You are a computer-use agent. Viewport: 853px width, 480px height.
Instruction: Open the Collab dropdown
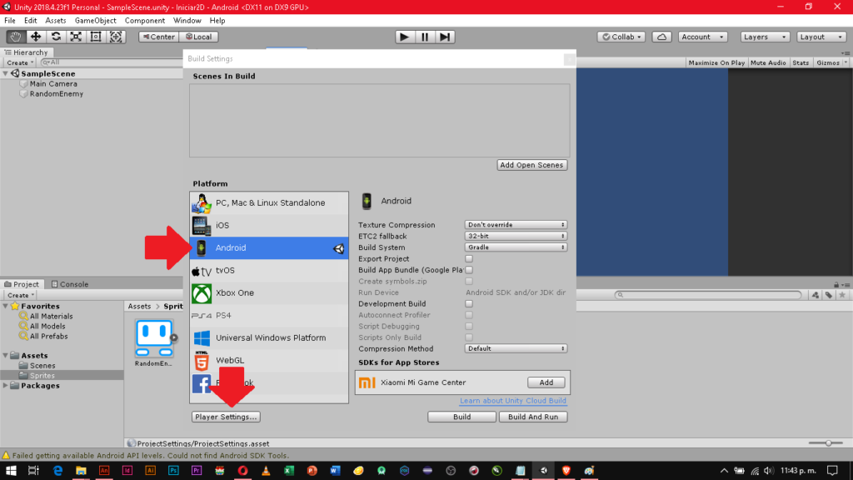621,37
